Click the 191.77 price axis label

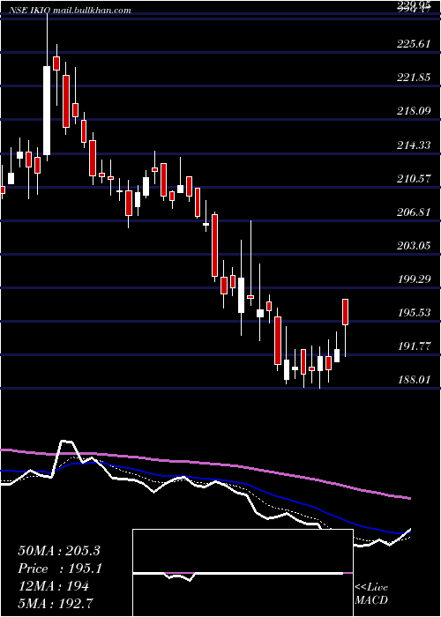tap(414, 346)
